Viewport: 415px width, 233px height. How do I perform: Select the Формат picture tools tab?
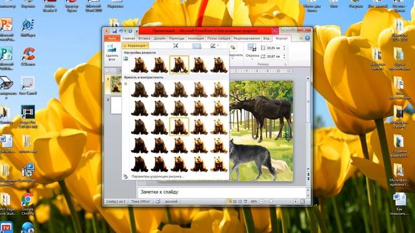(x=281, y=39)
